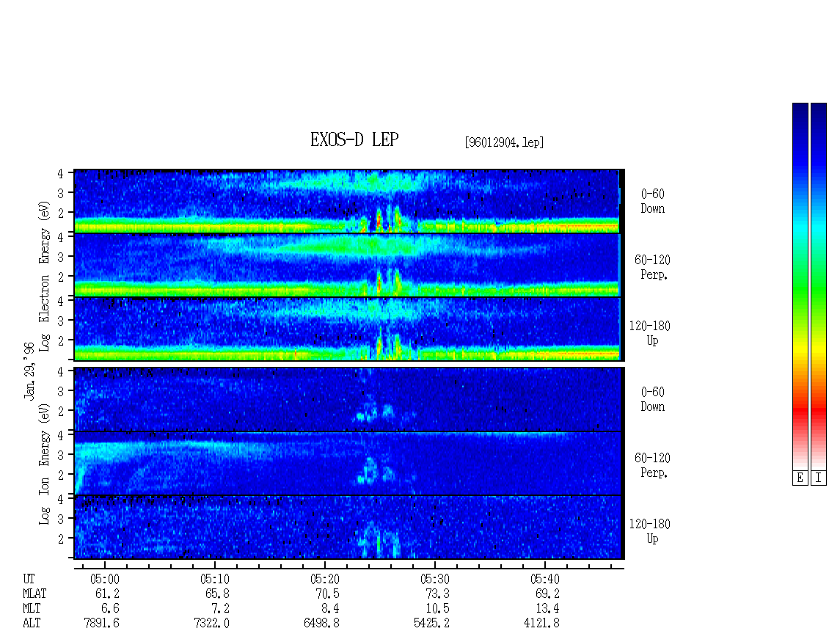This screenshot has width=829, height=642.
Task: Click the Log Ion Energy (eV) axis label
Action: (45, 464)
